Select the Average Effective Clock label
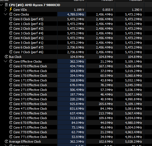Screen dimensions: 152x146 coord(25,142)
